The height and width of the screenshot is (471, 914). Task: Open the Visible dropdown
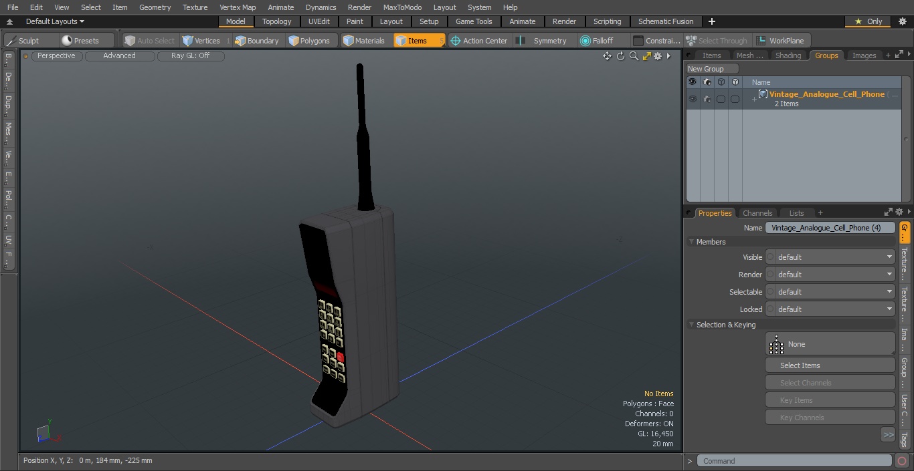(x=830, y=257)
